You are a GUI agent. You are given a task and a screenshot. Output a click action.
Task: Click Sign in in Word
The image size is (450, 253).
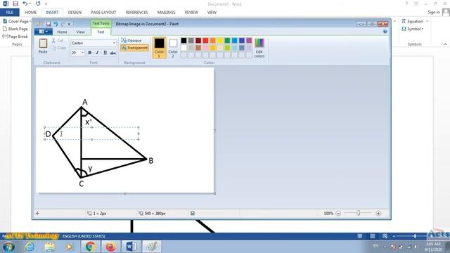pyautogui.click(x=433, y=13)
